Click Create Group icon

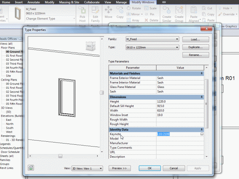pos(179,10)
